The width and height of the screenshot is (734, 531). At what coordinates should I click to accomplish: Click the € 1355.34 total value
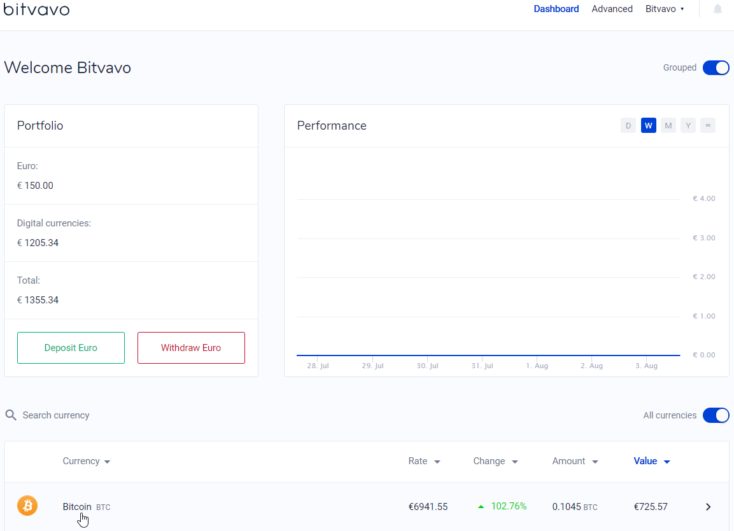click(x=38, y=300)
